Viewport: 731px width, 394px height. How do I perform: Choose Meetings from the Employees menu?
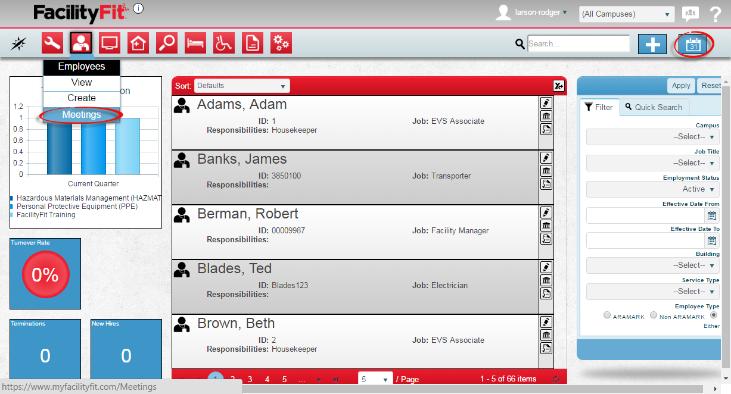(x=82, y=115)
